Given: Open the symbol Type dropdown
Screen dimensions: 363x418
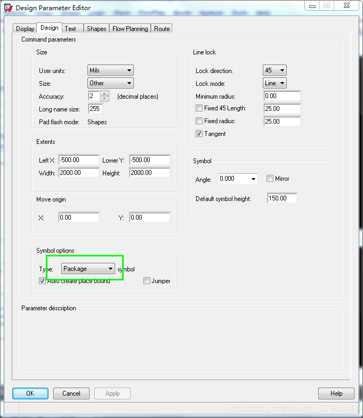Looking at the screenshot, I should pos(88,269).
